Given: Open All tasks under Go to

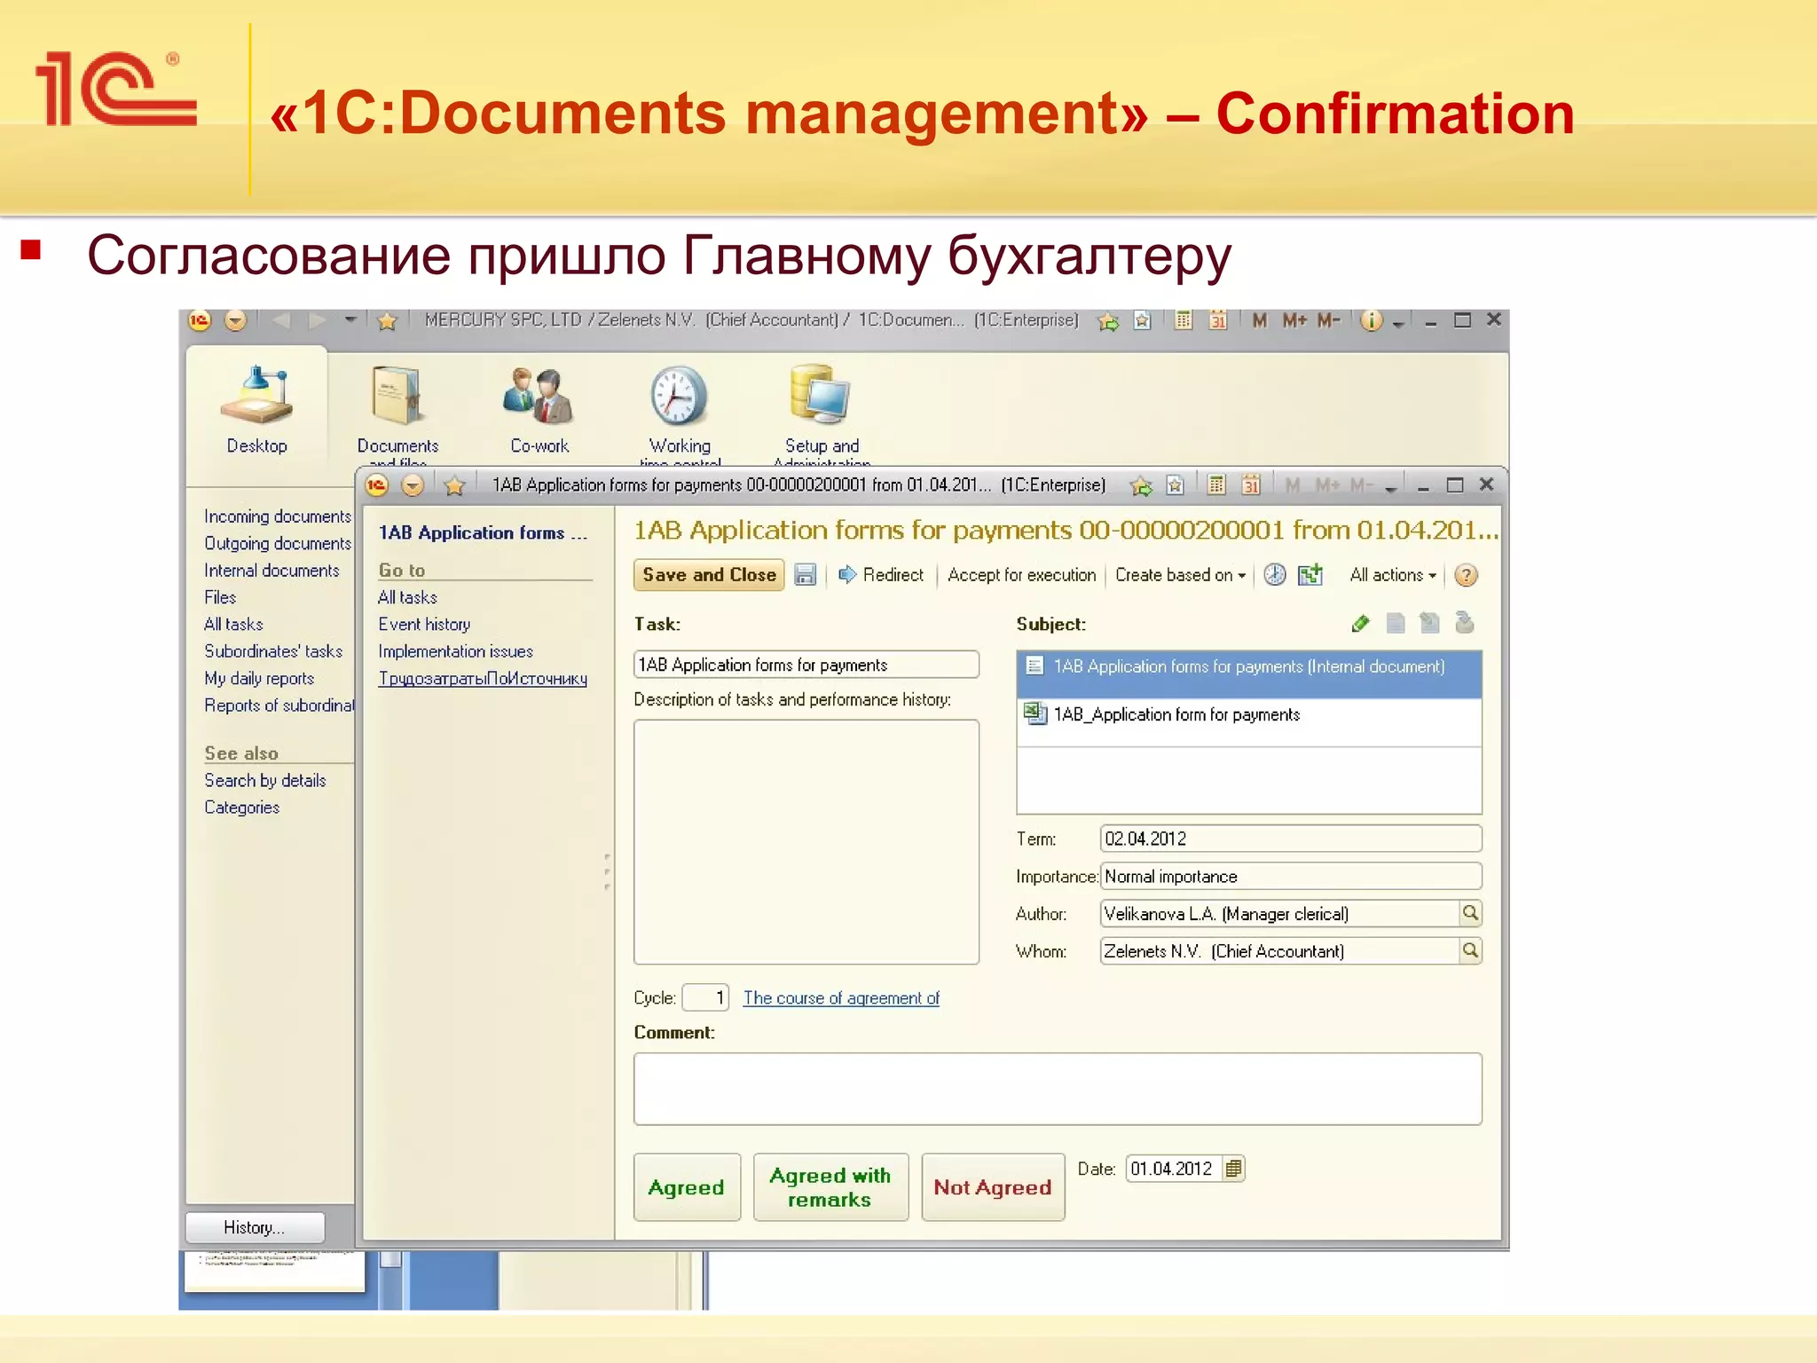Looking at the screenshot, I should pyautogui.click(x=407, y=598).
